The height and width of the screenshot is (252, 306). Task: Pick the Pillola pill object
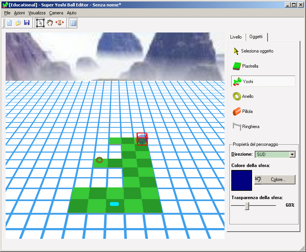click(x=243, y=111)
